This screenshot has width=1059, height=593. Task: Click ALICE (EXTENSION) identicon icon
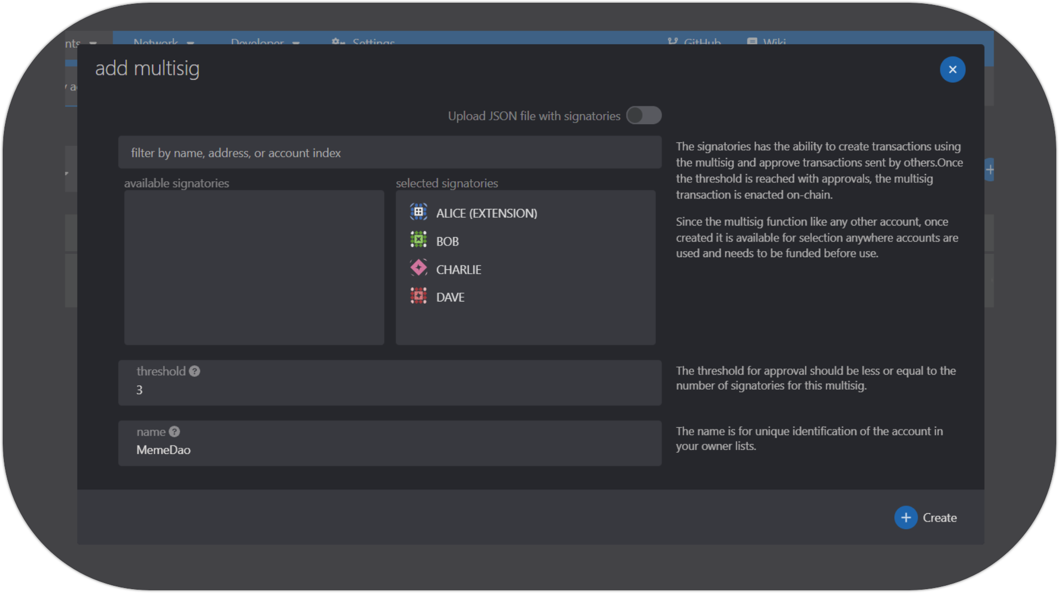click(418, 212)
